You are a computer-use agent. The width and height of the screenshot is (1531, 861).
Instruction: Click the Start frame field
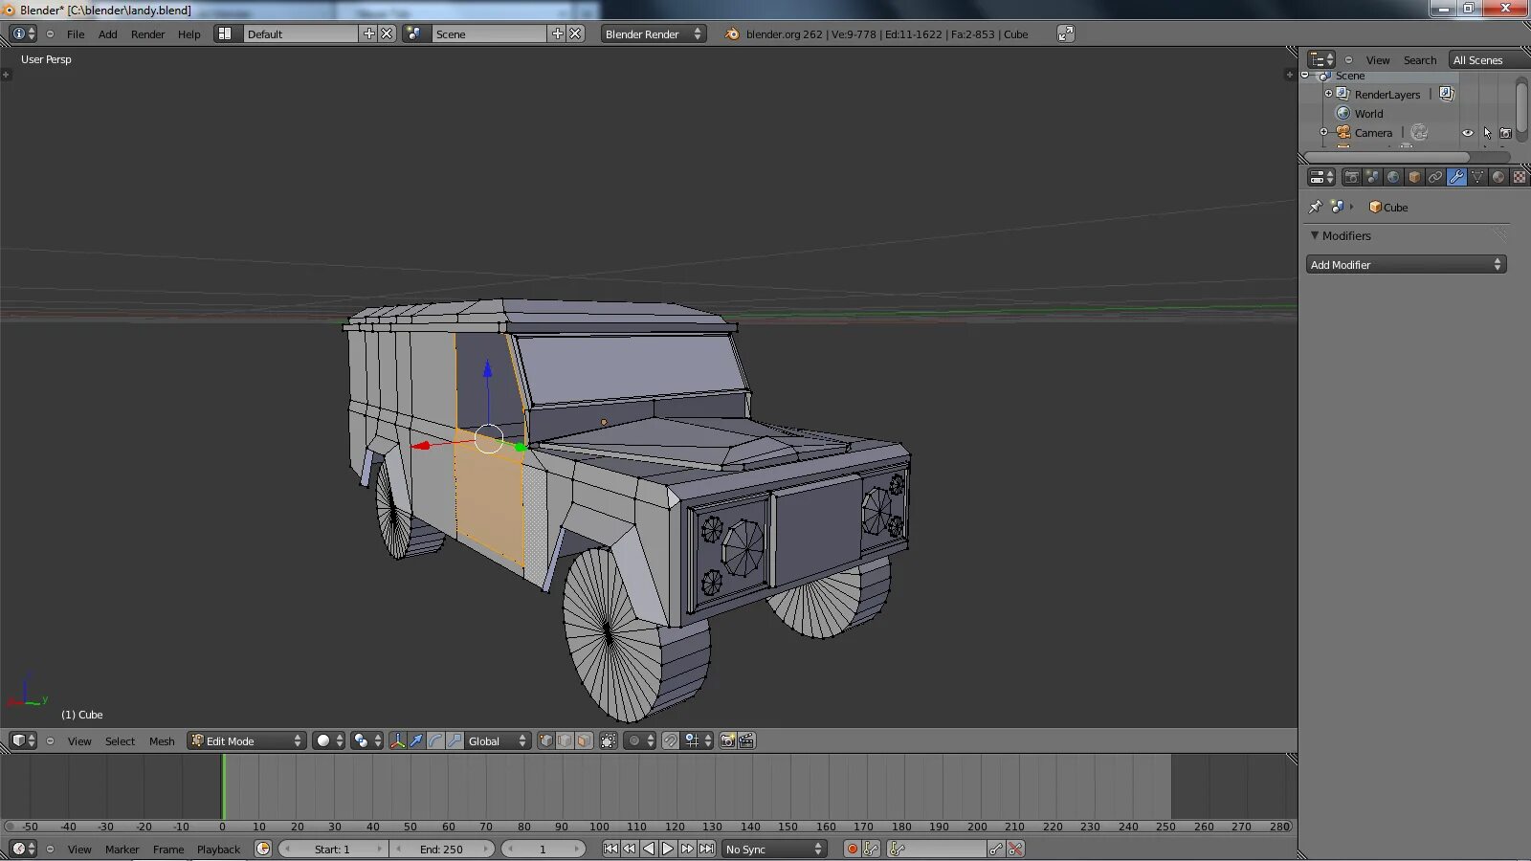click(x=333, y=849)
